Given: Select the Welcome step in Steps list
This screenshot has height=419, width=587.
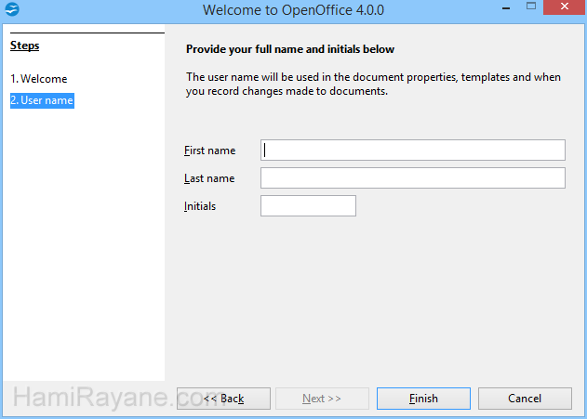Looking at the screenshot, I should point(38,79).
